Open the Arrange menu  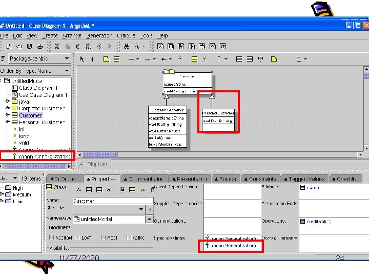coord(72,35)
